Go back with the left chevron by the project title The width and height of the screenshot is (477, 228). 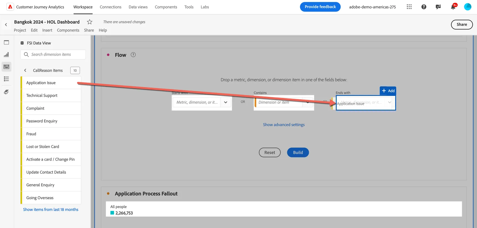pos(6,25)
